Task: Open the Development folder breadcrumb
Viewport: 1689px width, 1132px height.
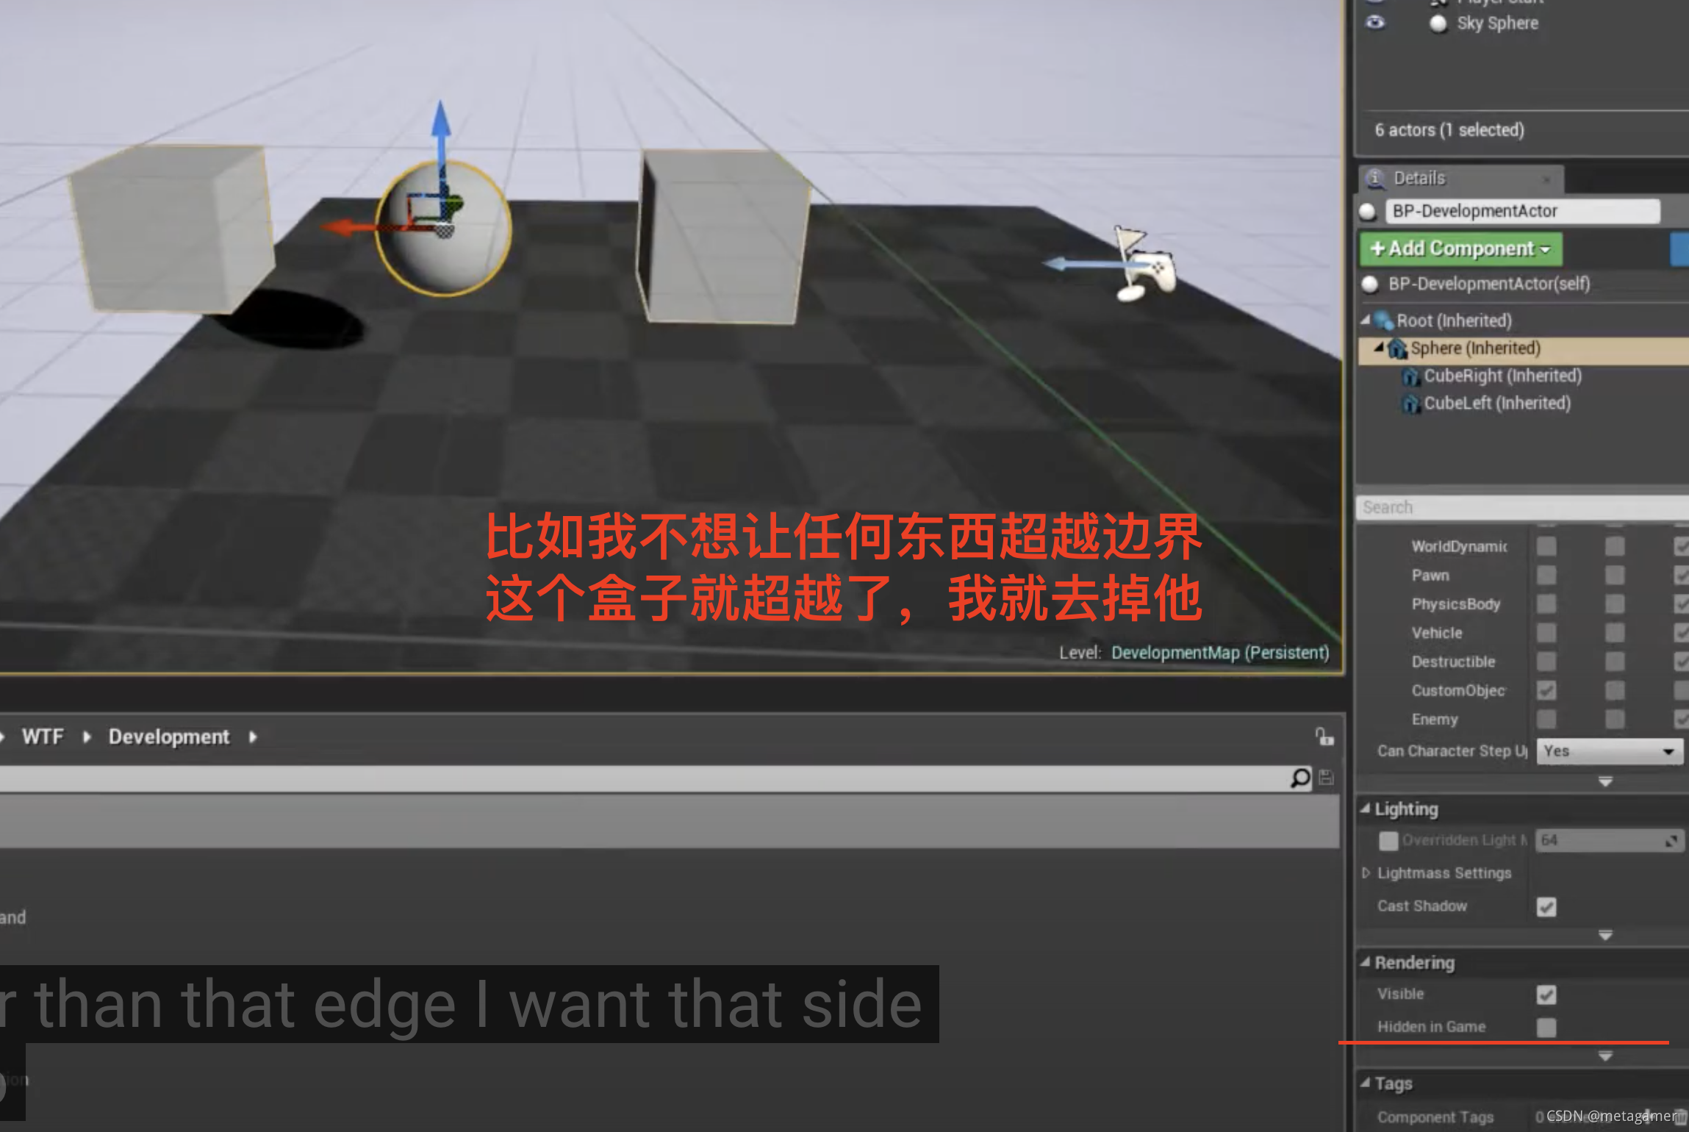Action: coord(168,737)
